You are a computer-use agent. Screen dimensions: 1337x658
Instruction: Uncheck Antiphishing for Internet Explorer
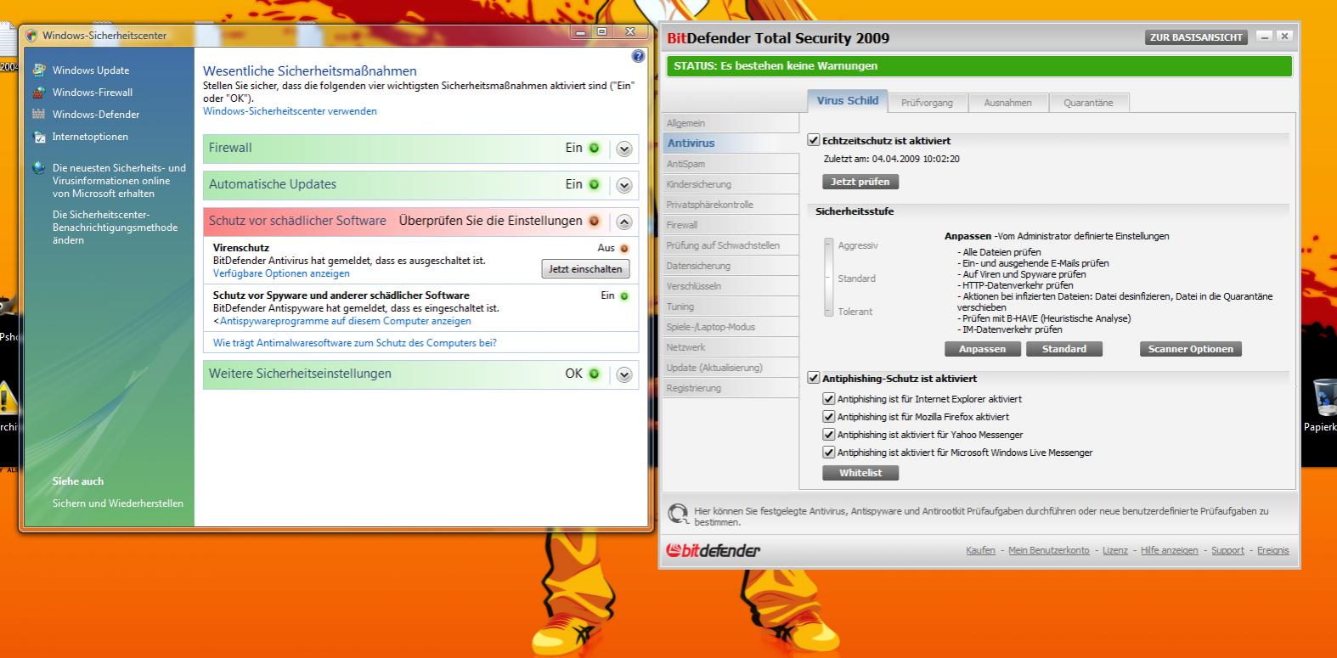829,399
